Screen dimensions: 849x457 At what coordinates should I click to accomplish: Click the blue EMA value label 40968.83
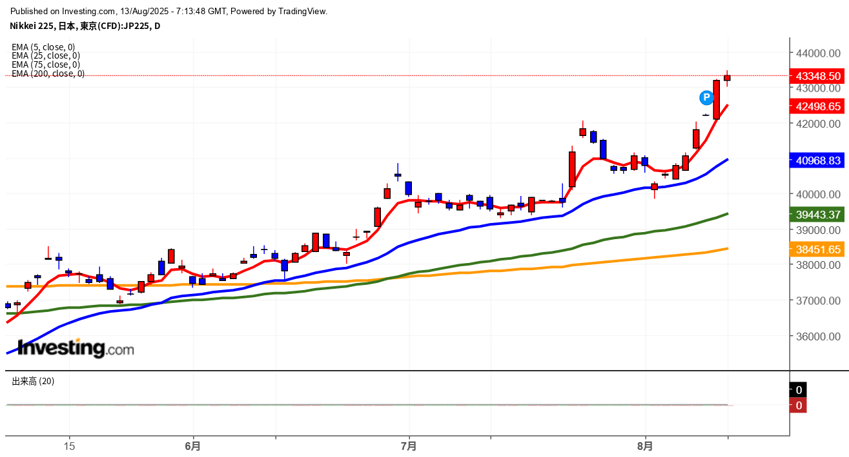[x=818, y=161]
